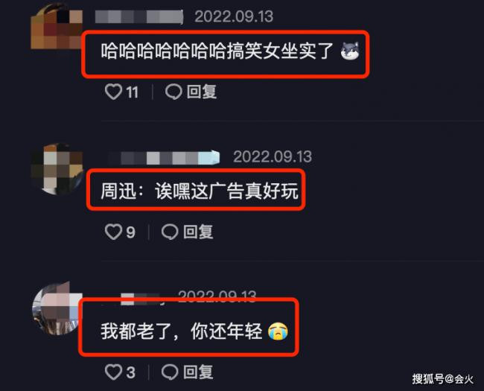
Task: Click reply bubble icon under 周迅 comment
Action: pyautogui.click(x=170, y=232)
